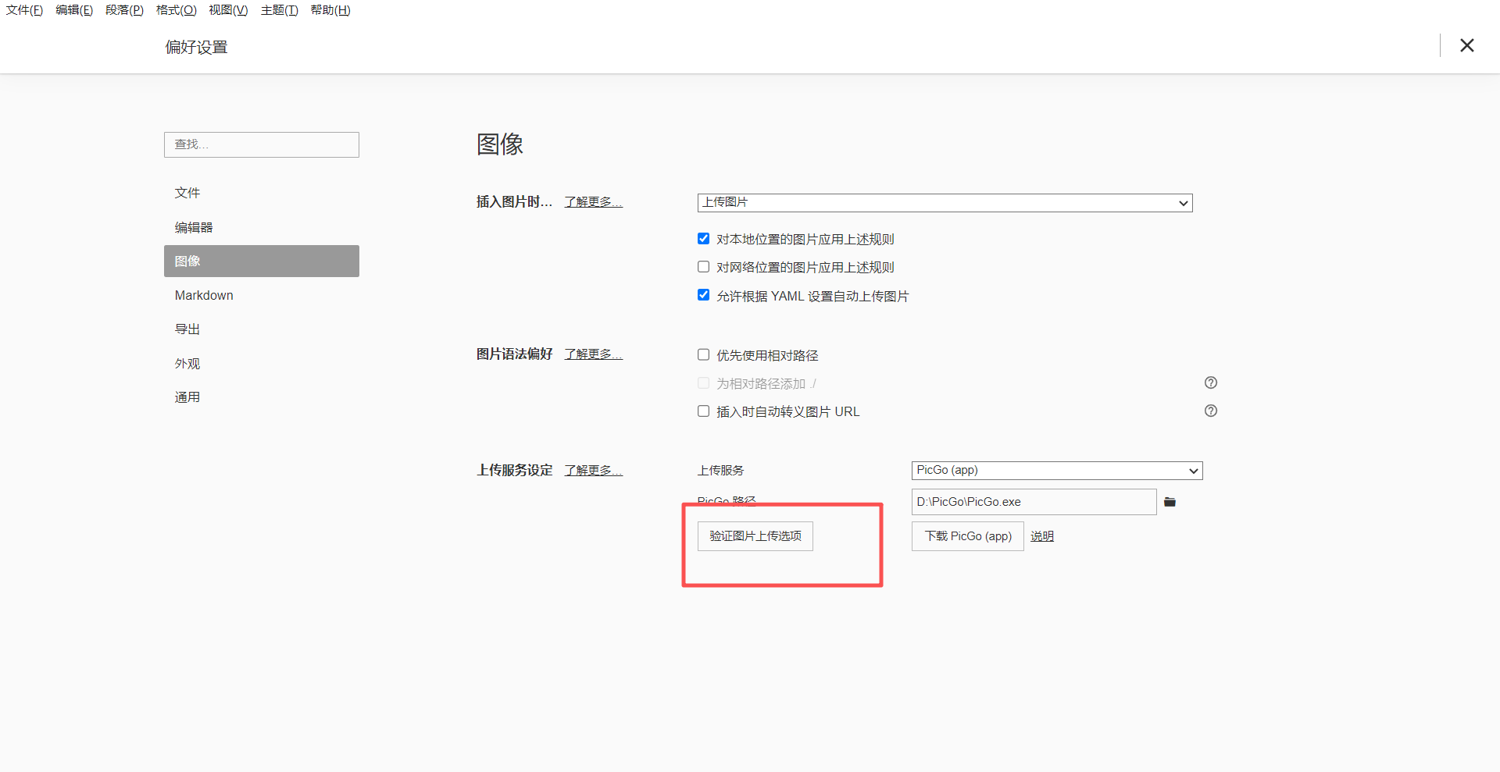Open the 说明 link

[1041, 536]
